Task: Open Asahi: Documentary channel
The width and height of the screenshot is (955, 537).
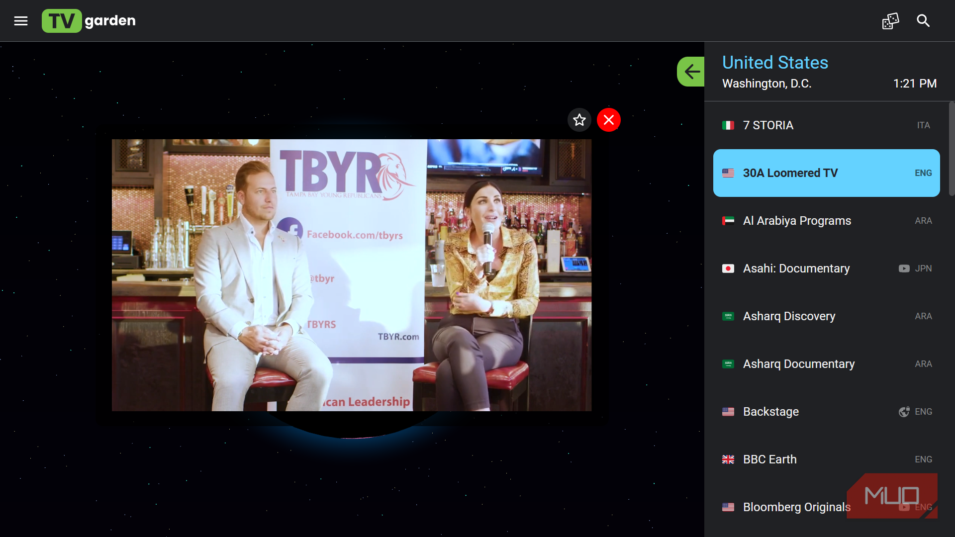Action: tap(826, 268)
